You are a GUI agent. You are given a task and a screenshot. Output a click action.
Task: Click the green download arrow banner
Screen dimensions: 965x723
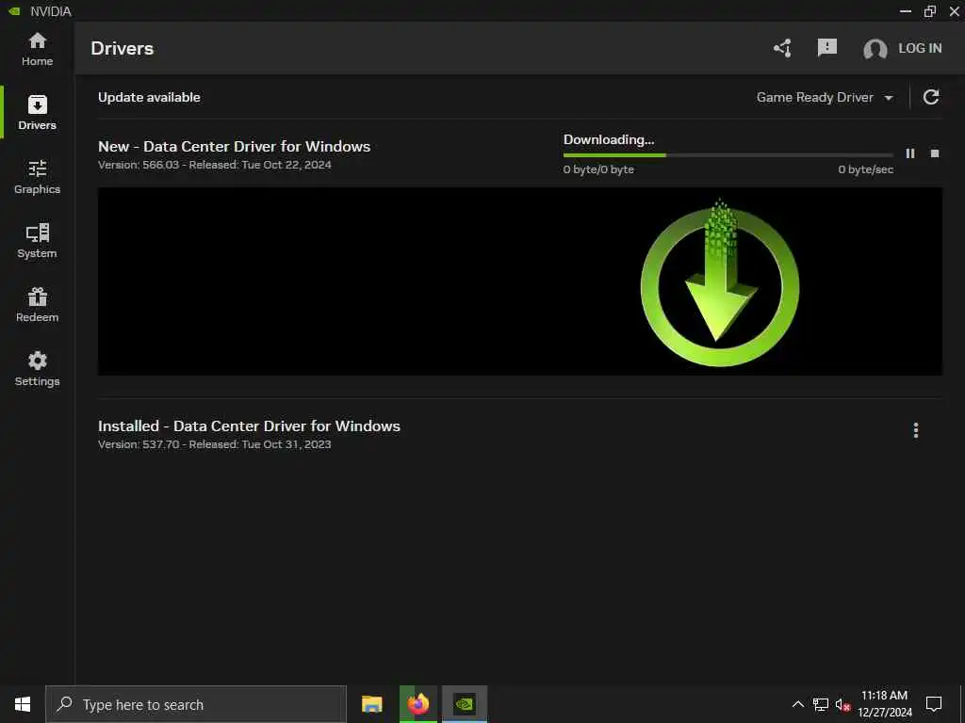point(519,281)
